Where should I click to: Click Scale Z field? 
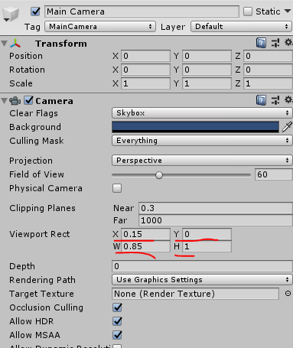click(268, 83)
